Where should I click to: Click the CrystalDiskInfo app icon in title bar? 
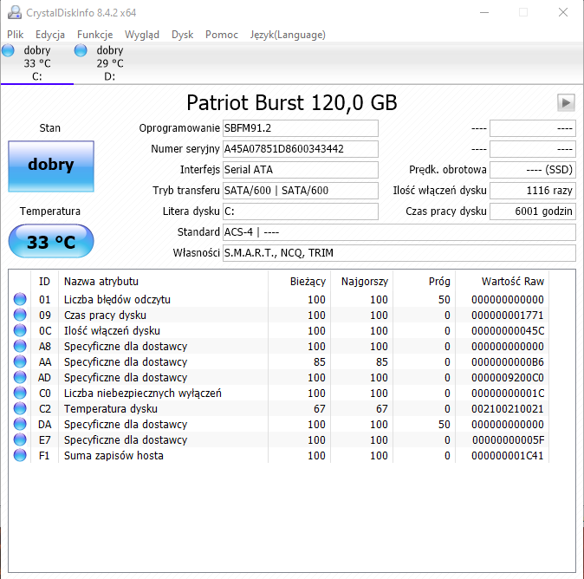click(x=15, y=12)
